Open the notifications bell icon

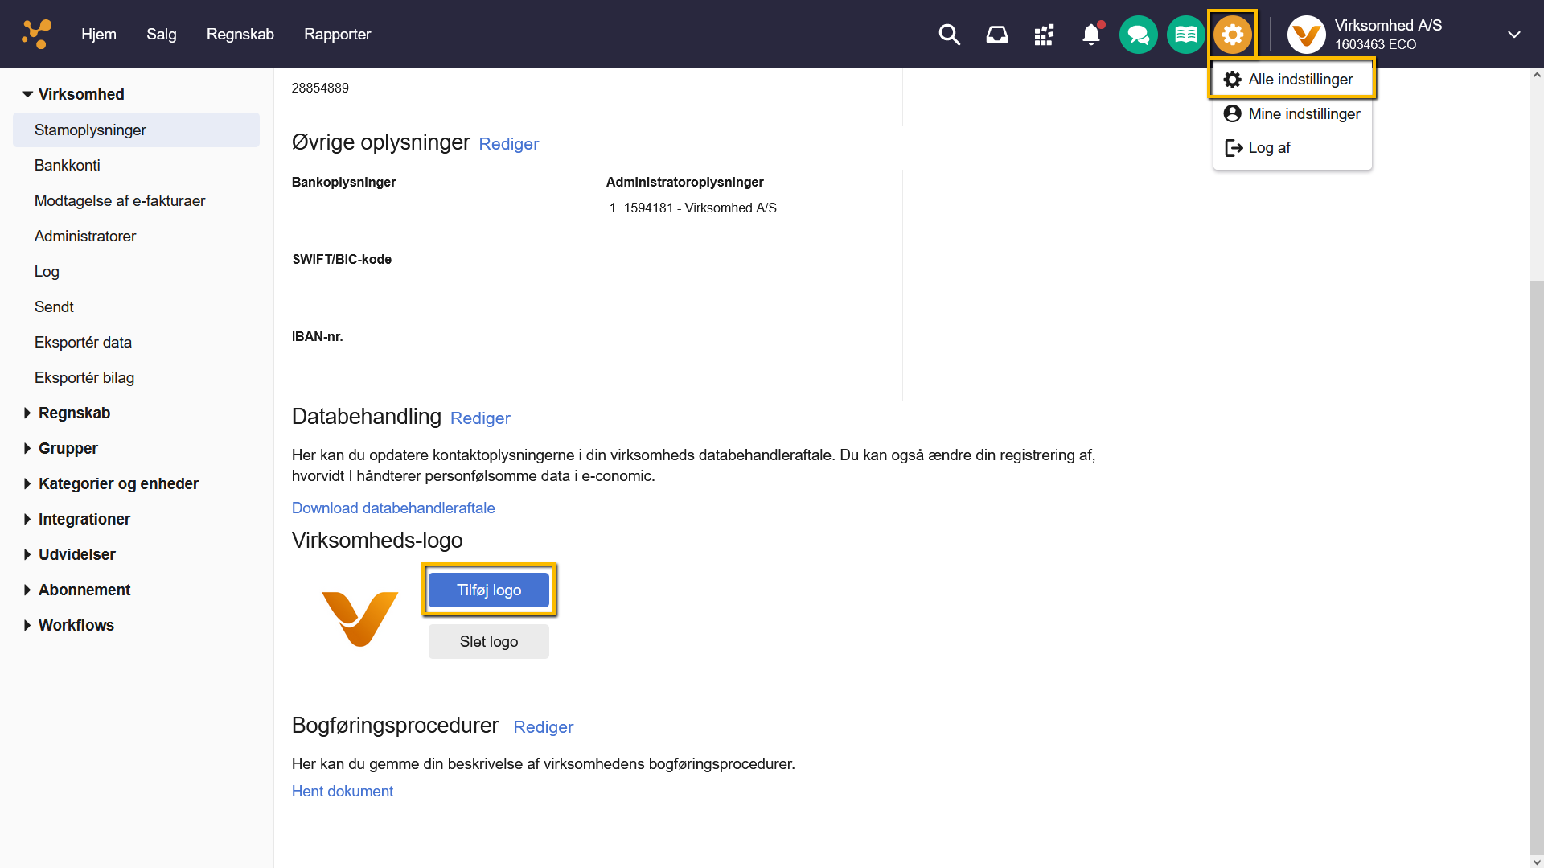1090,34
